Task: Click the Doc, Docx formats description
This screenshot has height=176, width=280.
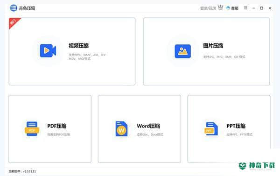Action: 150,134
